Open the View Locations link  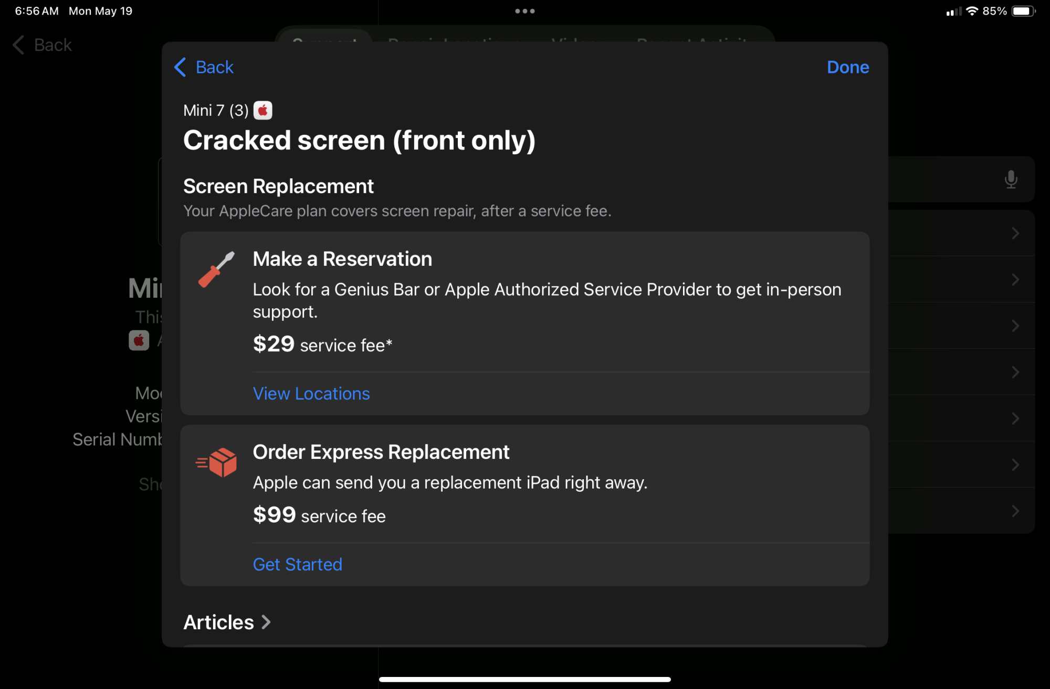click(x=311, y=393)
